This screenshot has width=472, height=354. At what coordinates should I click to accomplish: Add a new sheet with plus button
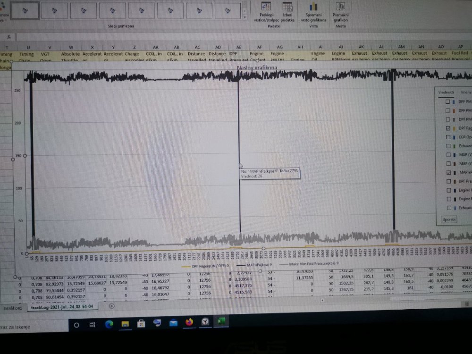point(112,306)
